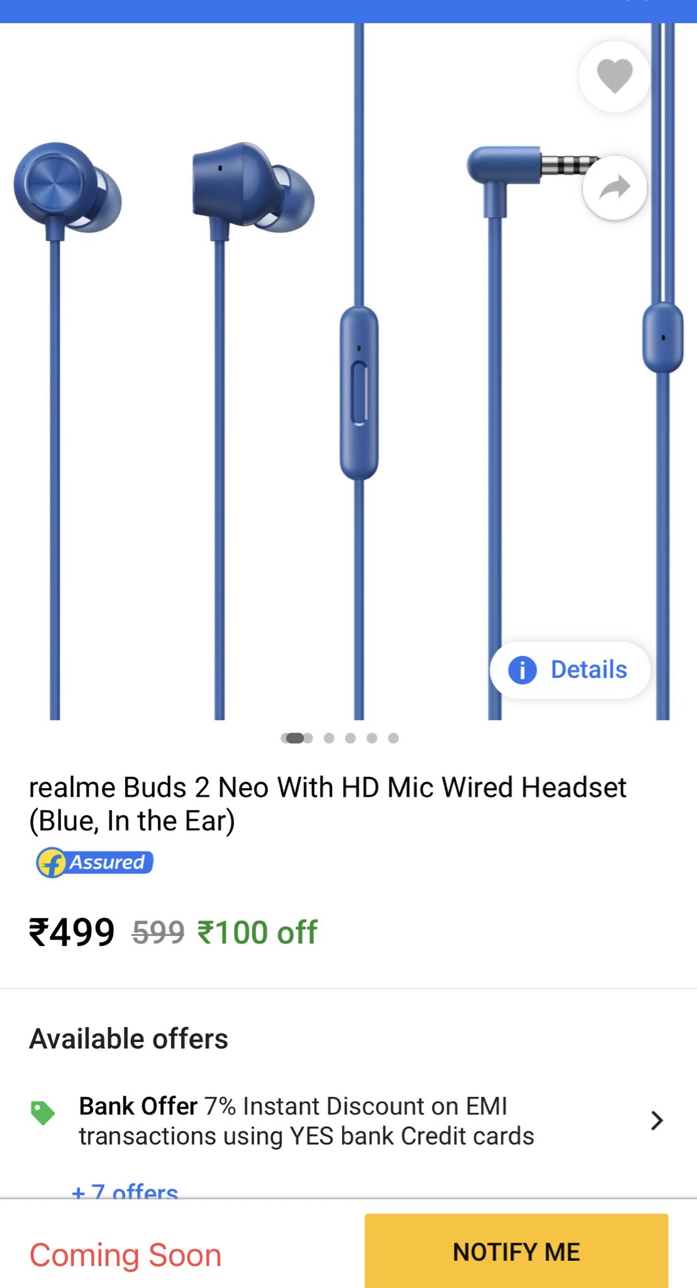Tap the Flipkart Assured badge
The image size is (697, 1288).
pos(95,862)
